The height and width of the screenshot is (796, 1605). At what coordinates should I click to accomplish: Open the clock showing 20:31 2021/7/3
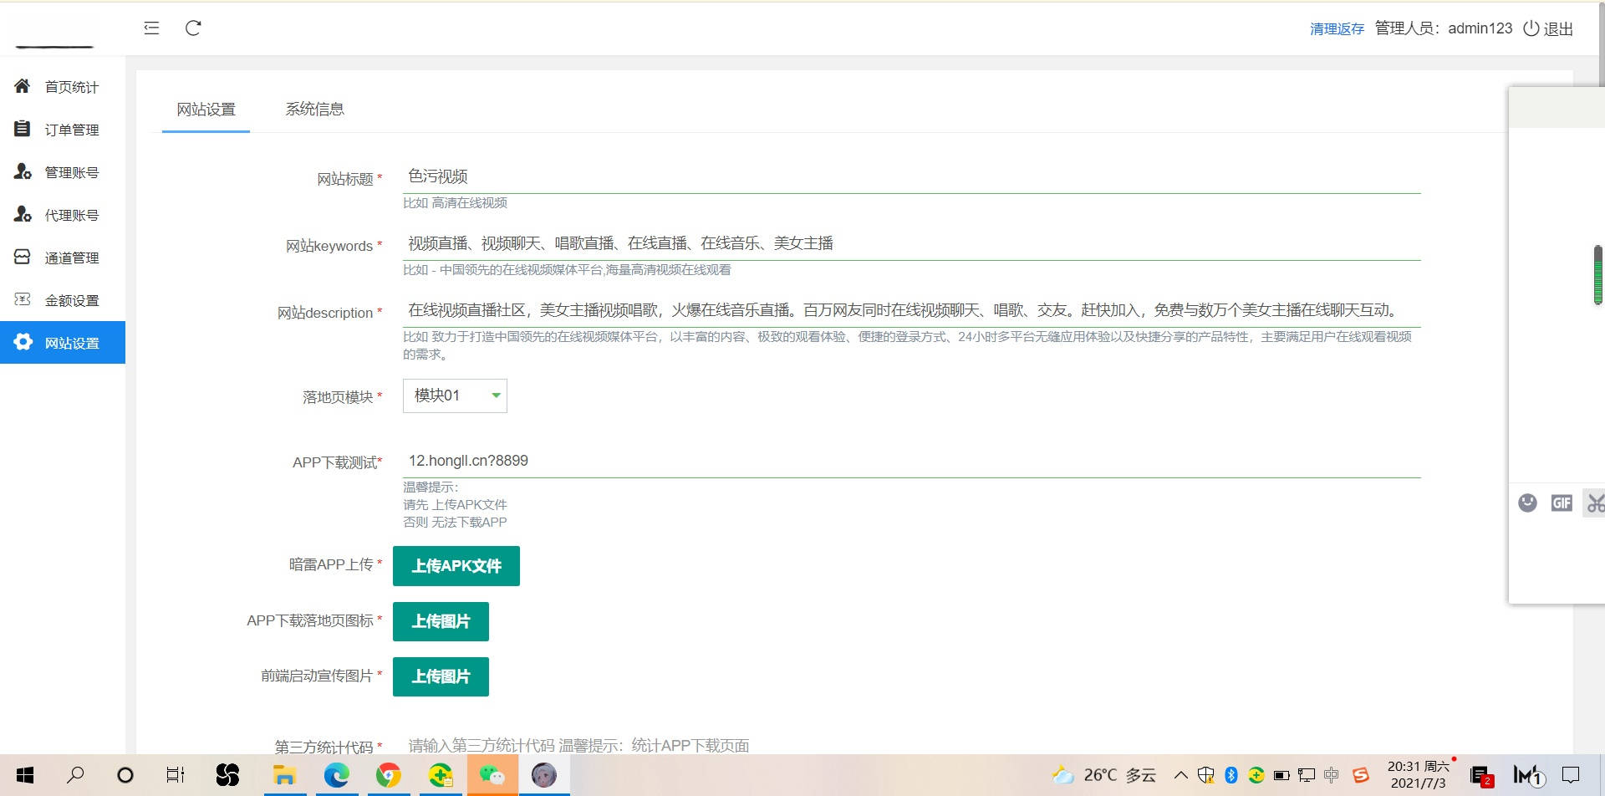1419,775
